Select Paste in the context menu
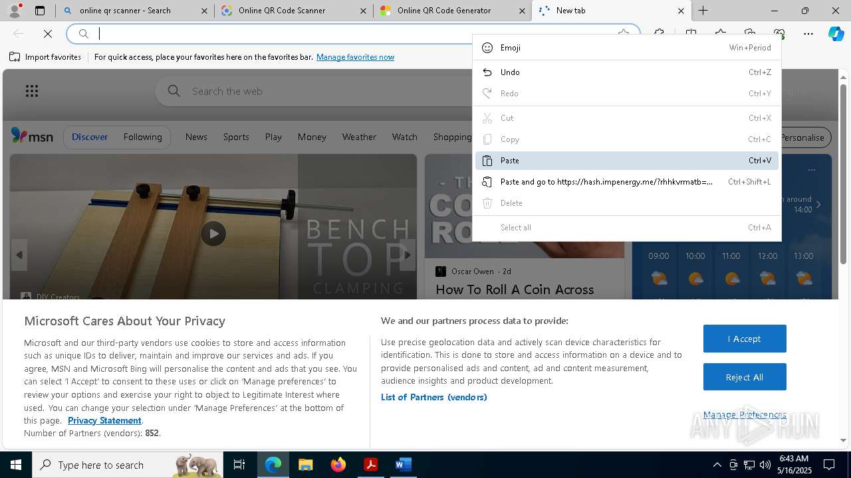851x478 pixels. click(x=626, y=161)
